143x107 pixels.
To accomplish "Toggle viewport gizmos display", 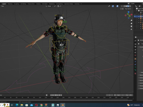I will [x=113, y=6].
